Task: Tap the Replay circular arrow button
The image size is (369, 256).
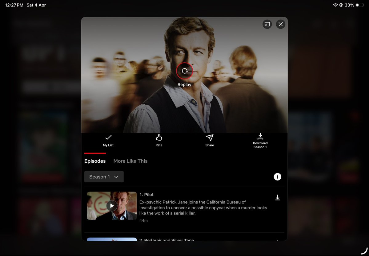Action: pyautogui.click(x=185, y=71)
